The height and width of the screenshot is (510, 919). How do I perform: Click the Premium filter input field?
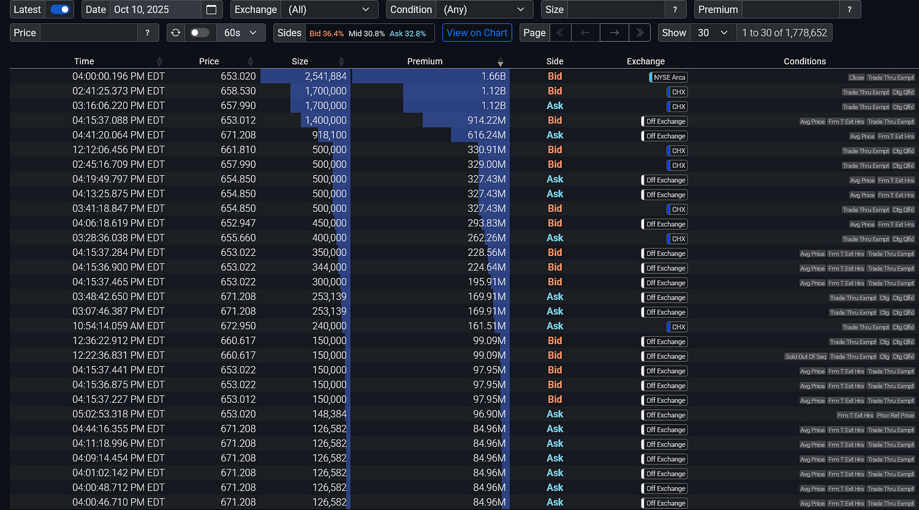point(791,9)
